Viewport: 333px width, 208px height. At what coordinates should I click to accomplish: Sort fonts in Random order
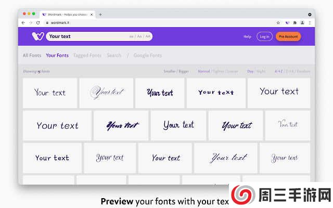click(303, 71)
